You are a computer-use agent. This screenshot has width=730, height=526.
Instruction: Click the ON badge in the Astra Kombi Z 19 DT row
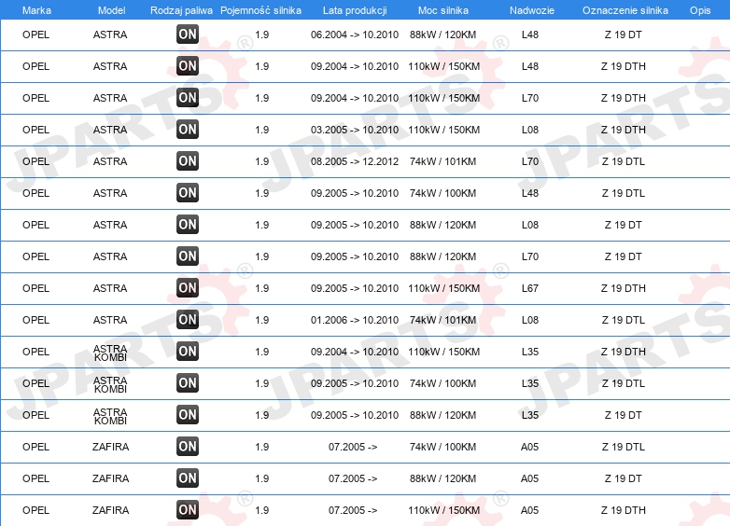(x=188, y=415)
